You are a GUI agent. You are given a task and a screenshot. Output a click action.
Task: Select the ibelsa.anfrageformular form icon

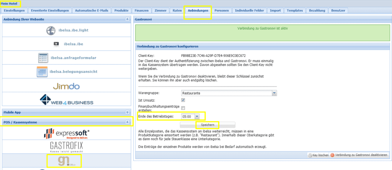[43, 58]
